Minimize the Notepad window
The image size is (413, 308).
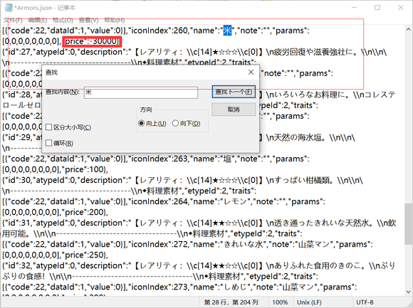click(354, 8)
